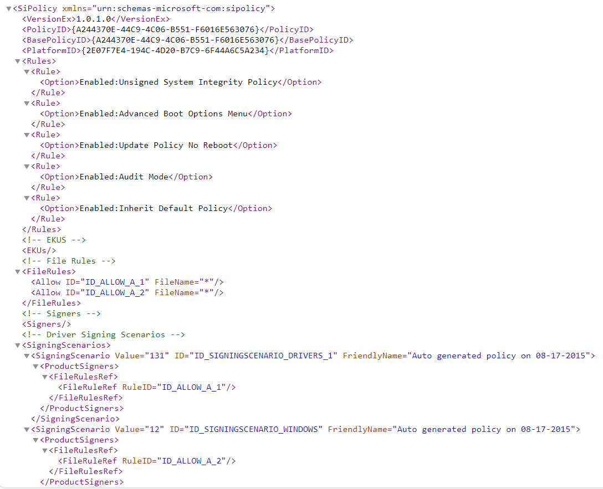Click the xmlns urn:schemas-microsoft-com:sipolicy attribute
This screenshot has width=603, height=489.
tap(166, 8)
